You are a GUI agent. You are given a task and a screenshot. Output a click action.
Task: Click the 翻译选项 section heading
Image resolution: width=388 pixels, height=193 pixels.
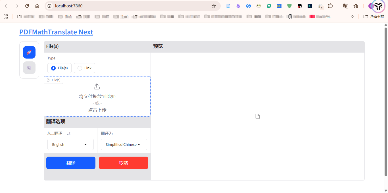(x=56, y=122)
